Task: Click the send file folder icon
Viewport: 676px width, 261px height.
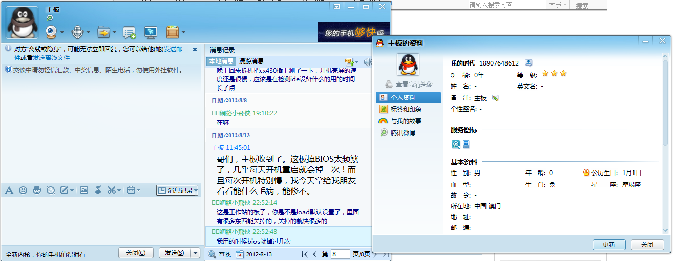Action: click(103, 32)
